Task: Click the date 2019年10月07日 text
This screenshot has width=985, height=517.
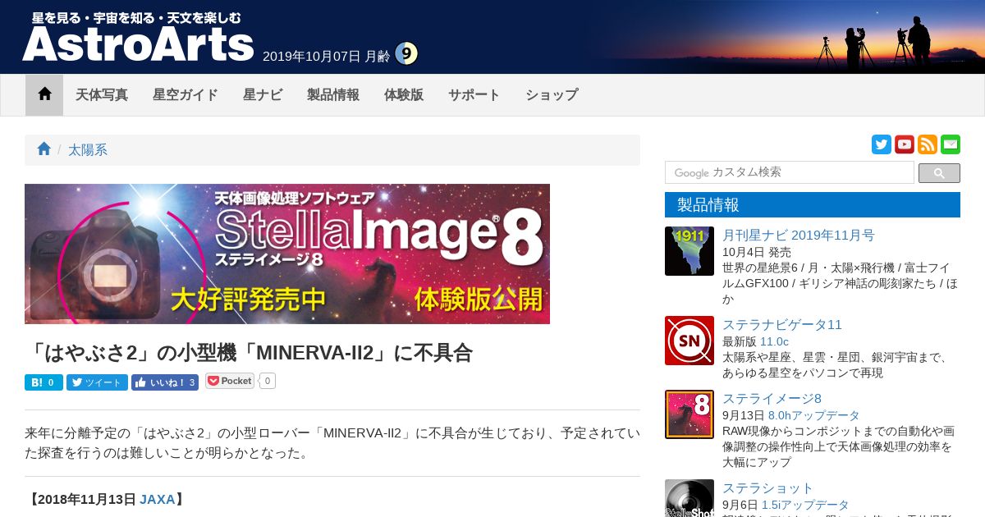Action: coord(312,57)
